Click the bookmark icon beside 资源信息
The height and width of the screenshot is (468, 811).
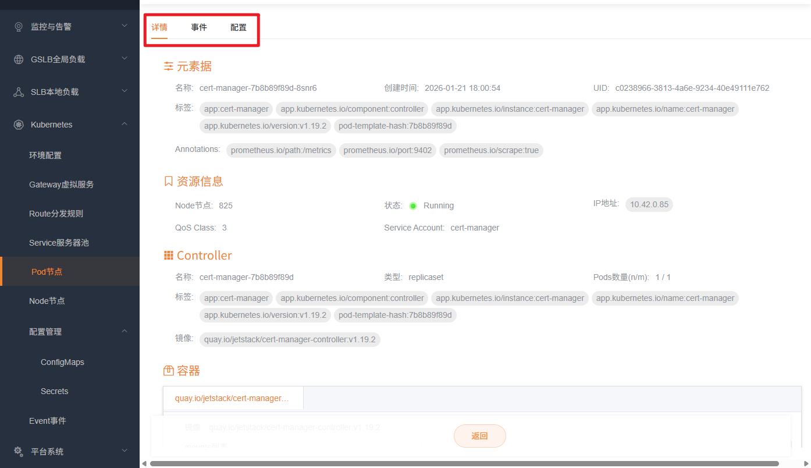(168, 181)
